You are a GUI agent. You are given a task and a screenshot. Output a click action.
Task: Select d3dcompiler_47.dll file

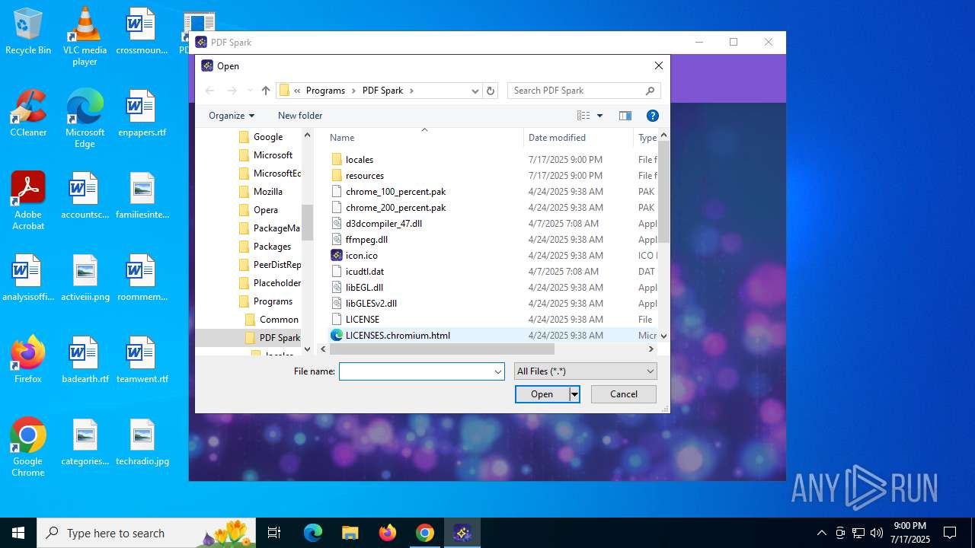pos(383,224)
